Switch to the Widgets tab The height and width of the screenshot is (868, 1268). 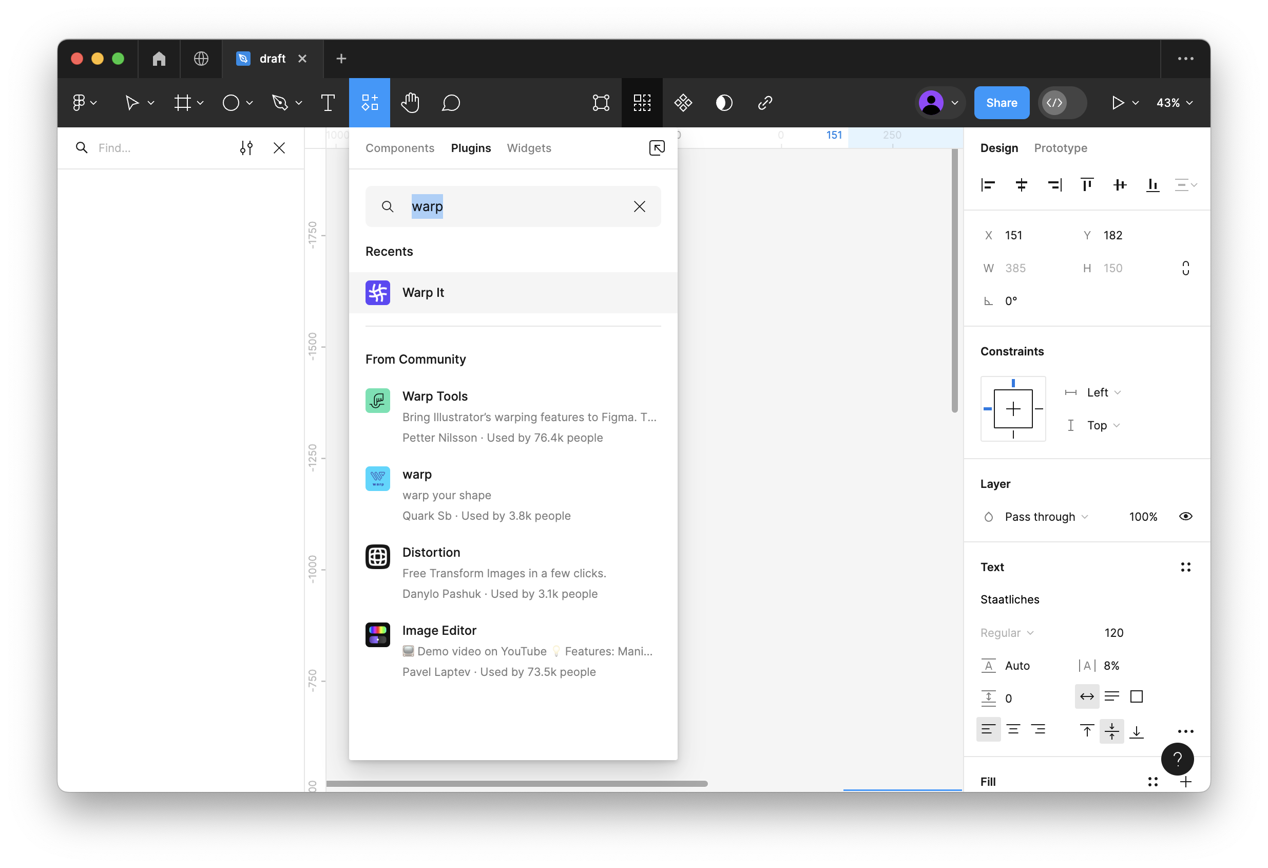point(529,148)
